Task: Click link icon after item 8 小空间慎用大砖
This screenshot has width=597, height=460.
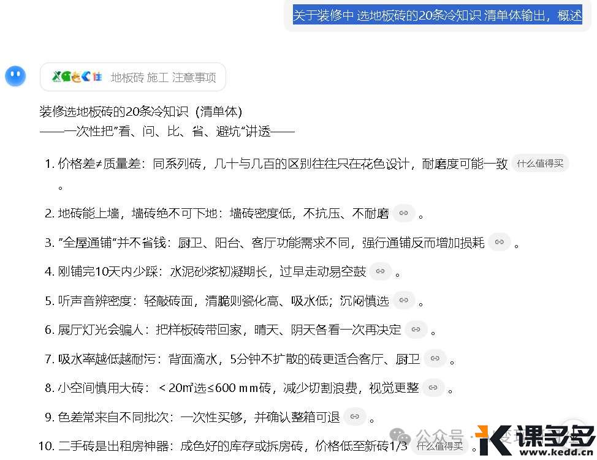Action: click(x=433, y=387)
